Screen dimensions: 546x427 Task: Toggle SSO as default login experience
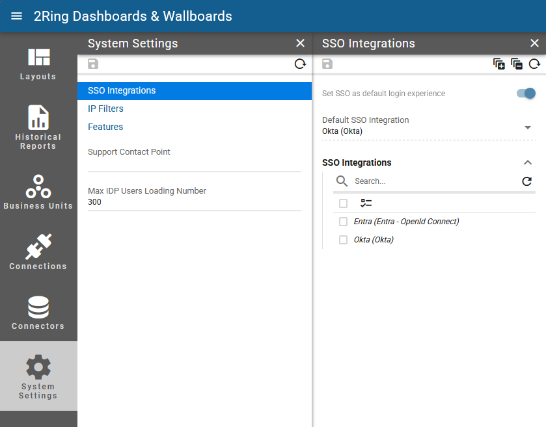pyautogui.click(x=526, y=93)
